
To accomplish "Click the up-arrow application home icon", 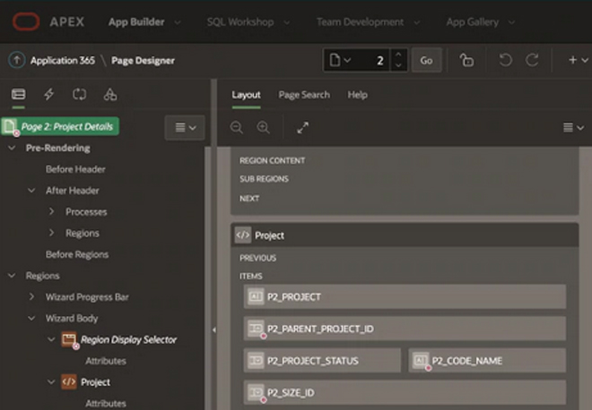I will (17, 60).
